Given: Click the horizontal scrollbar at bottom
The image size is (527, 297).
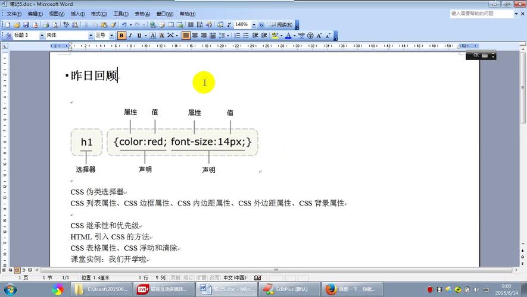Looking at the screenshot, I should coord(276,270).
